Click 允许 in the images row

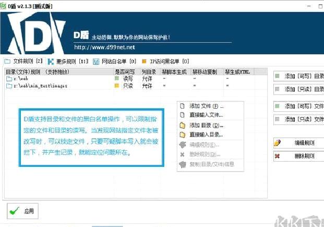pyautogui.click(x=147, y=86)
